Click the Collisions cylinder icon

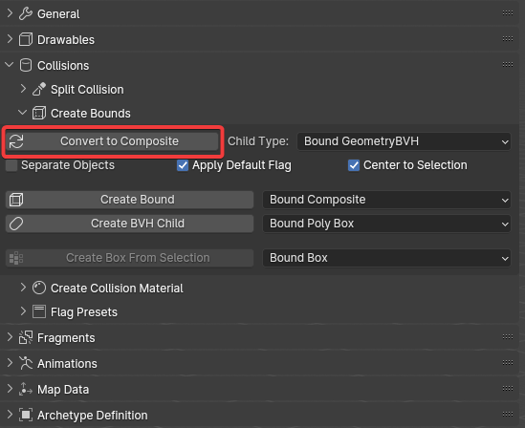[26, 65]
